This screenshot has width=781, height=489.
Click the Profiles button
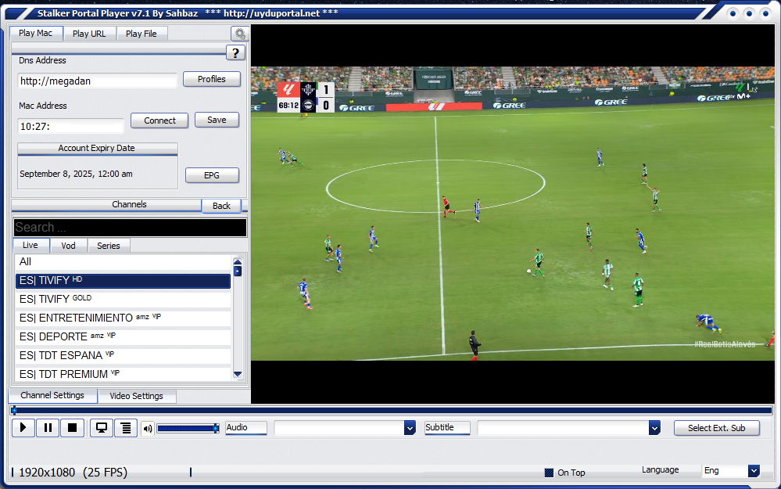coord(212,79)
